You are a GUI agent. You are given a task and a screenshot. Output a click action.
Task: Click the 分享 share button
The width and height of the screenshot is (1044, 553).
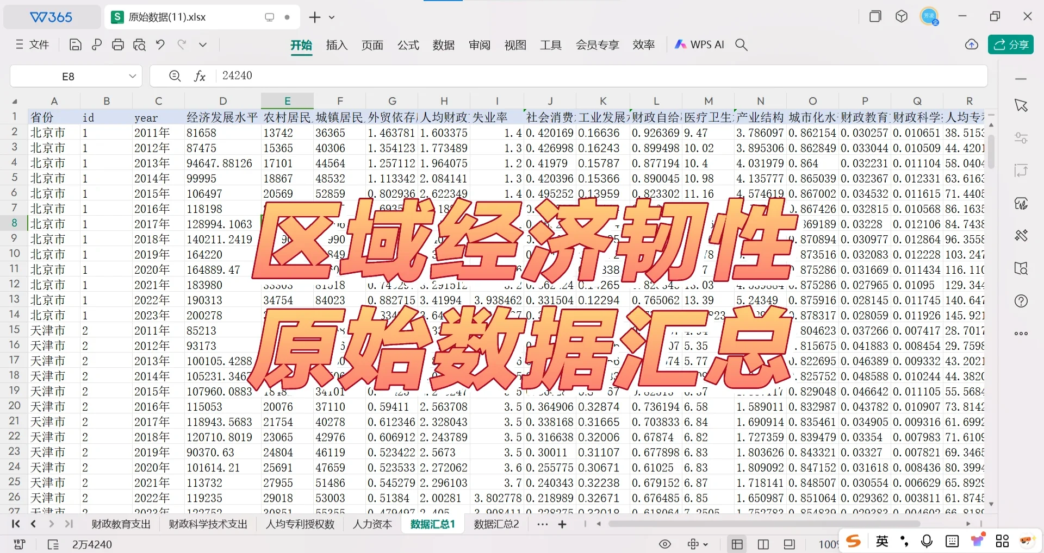point(1010,45)
